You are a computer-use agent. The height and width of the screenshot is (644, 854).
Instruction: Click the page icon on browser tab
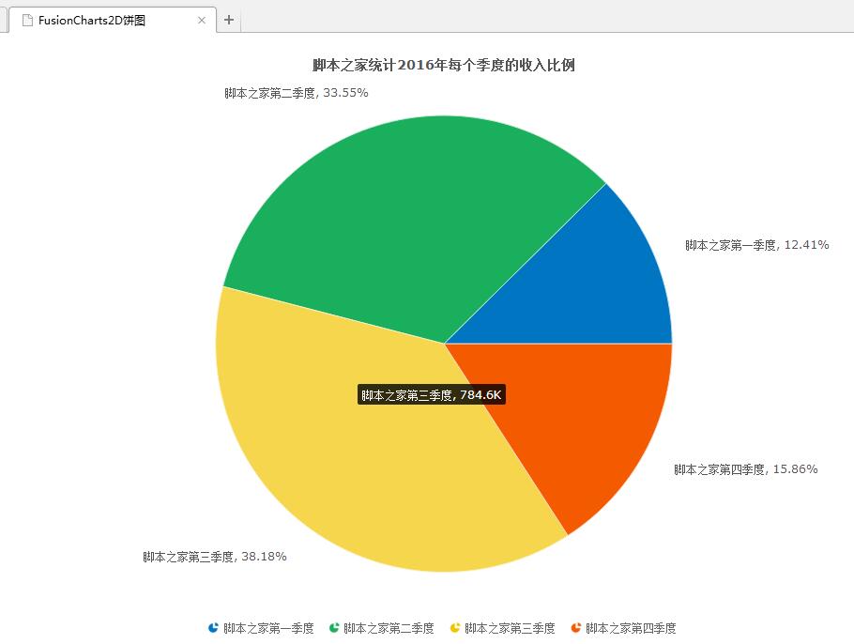pos(27,20)
